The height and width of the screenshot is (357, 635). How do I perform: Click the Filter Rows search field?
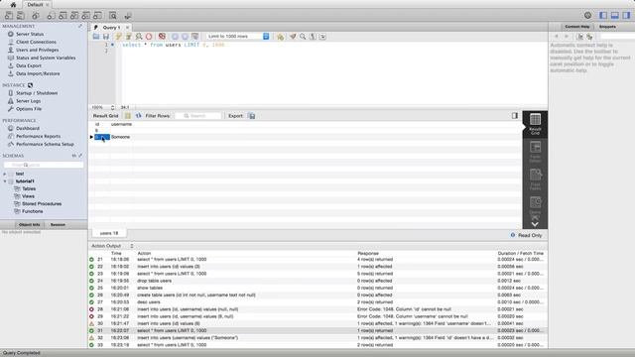(198, 116)
